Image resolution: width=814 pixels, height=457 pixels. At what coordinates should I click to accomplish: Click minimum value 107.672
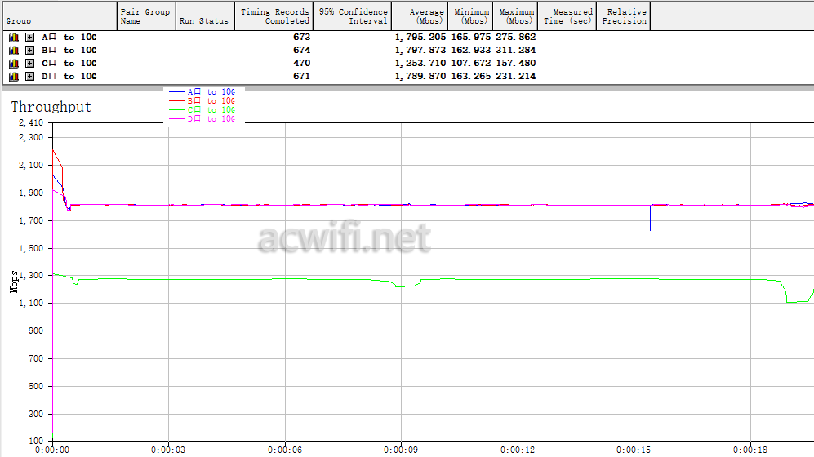point(471,64)
